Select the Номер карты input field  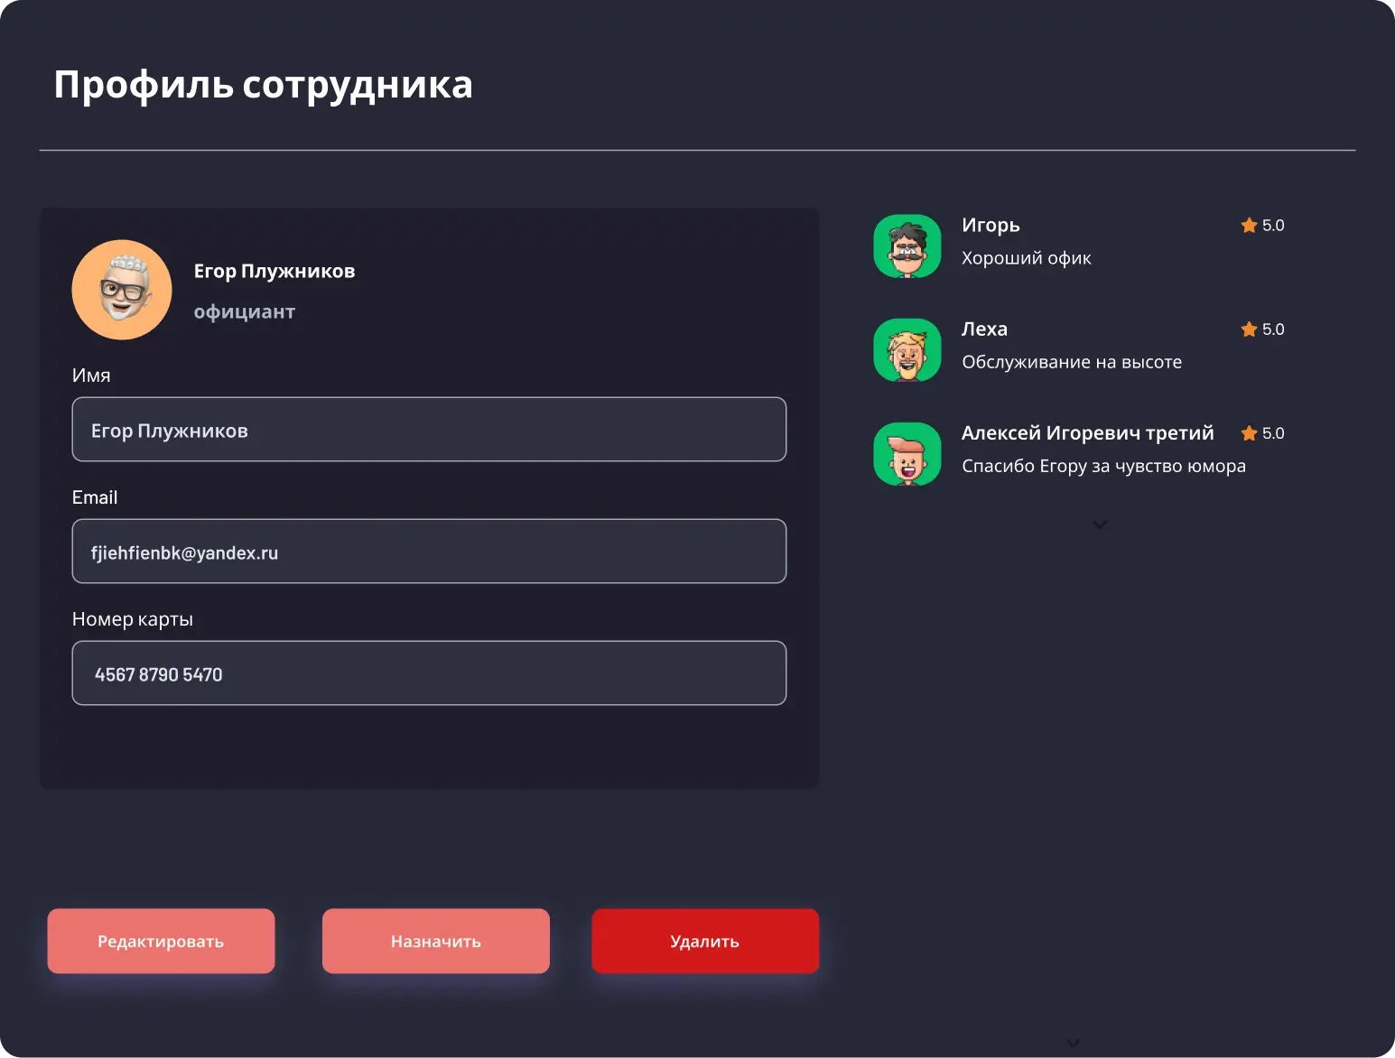pos(429,673)
